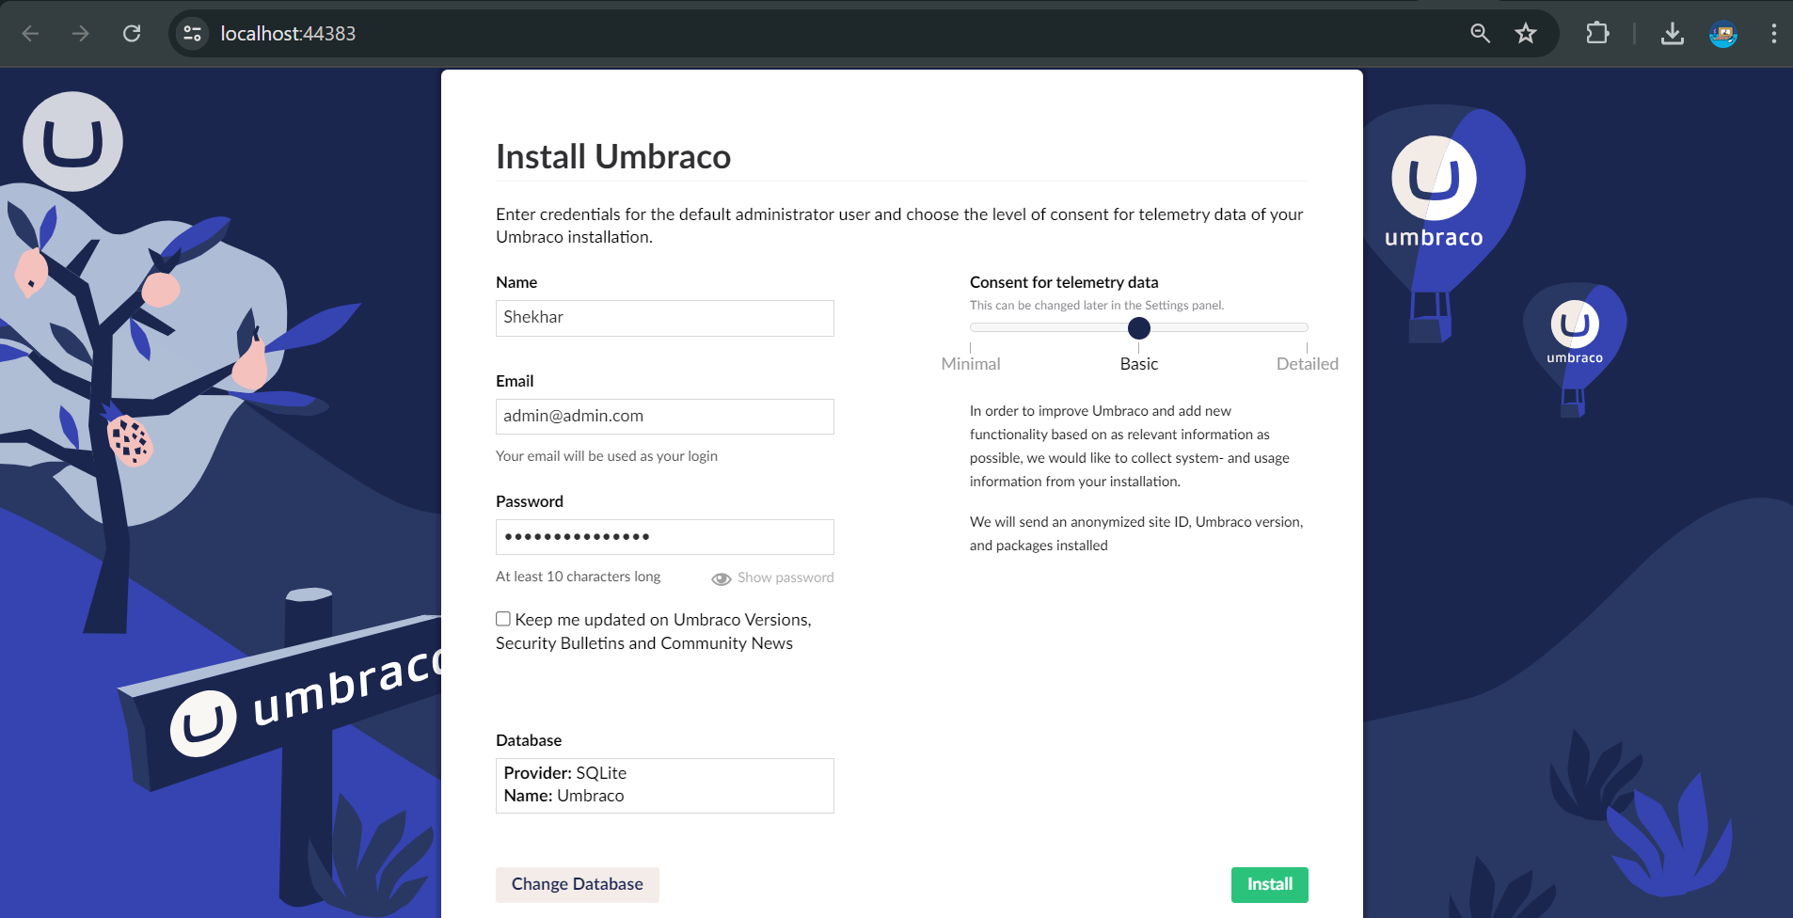The height and width of the screenshot is (918, 1793).
Task: Reload the page
Action: [133, 33]
